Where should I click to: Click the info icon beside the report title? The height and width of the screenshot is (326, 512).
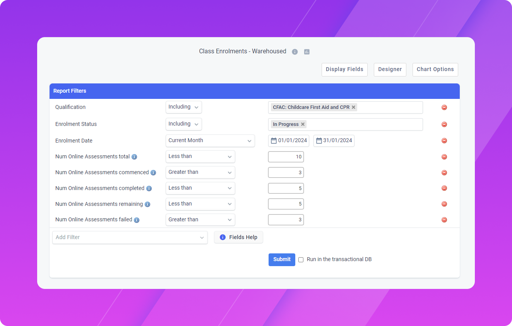click(295, 51)
